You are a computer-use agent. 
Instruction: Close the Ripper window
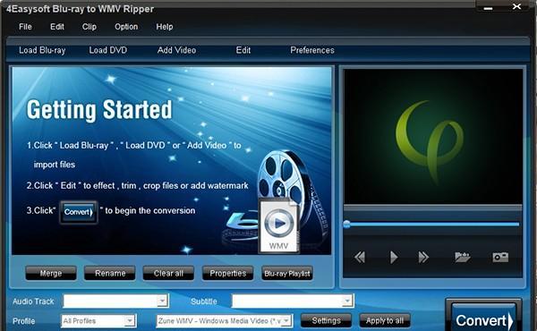pyautogui.click(x=516, y=6)
